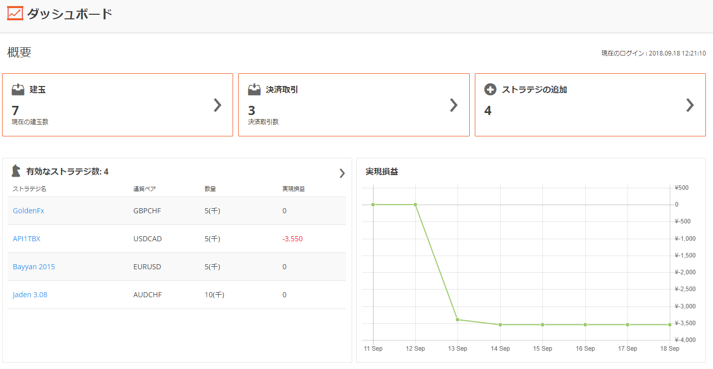Click the ダッシュボード page title

tap(69, 14)
